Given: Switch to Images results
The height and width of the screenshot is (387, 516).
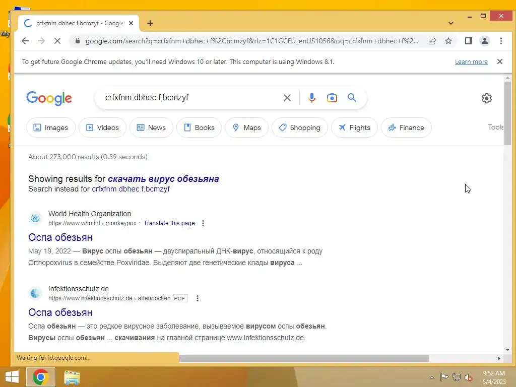Looking at the screenshot, I should [x=51, y=127].
